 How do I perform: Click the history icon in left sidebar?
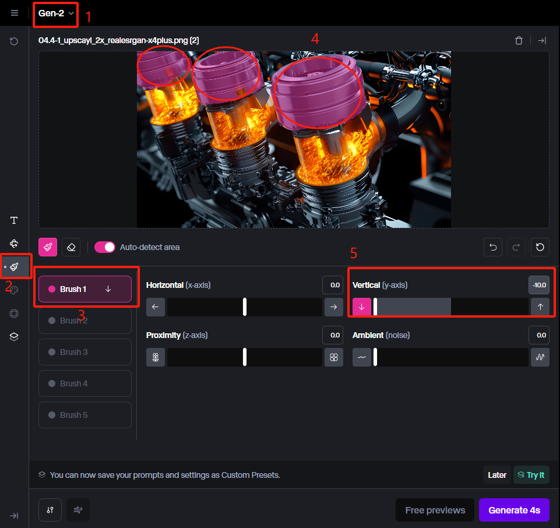(x=14, y=41)
